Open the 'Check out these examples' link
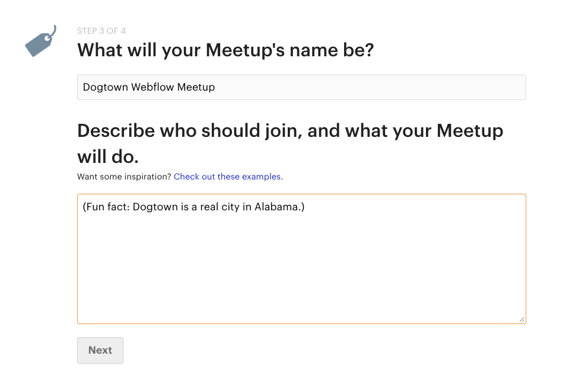This screenshot has height=378, width=582. tap(227, 177)
